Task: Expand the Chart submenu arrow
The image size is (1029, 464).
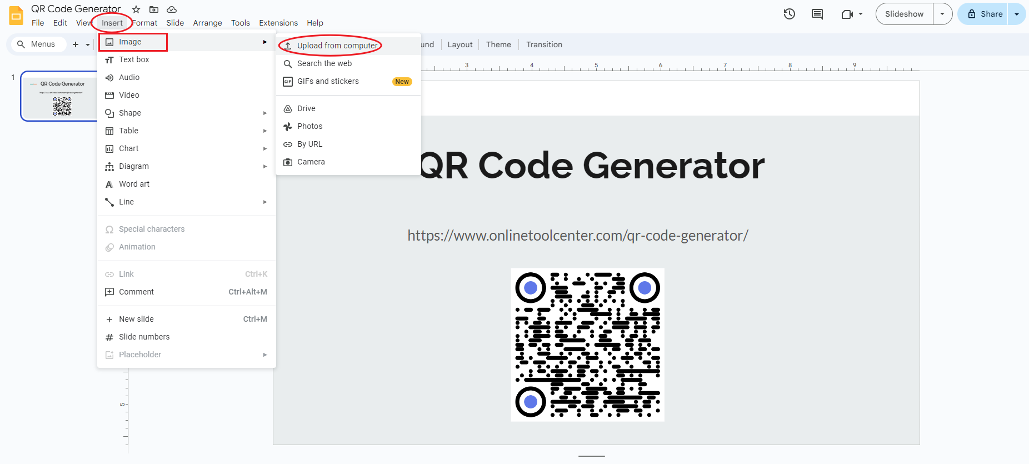Action: [265, 149]
